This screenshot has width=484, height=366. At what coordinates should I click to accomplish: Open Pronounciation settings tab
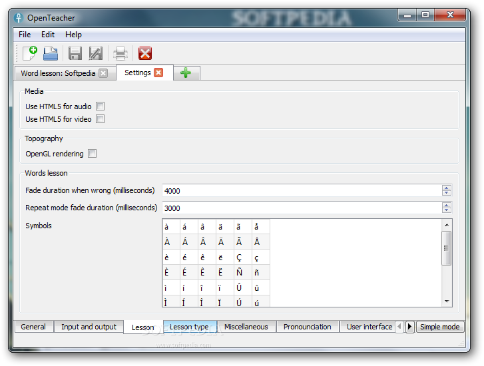307,327
